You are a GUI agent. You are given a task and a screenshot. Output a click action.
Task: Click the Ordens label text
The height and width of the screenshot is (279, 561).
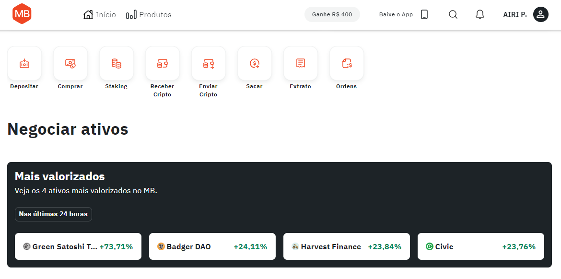346,87
